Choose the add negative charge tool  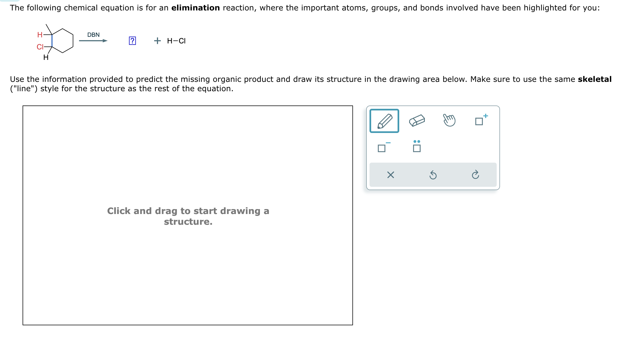tap(383, 148)
